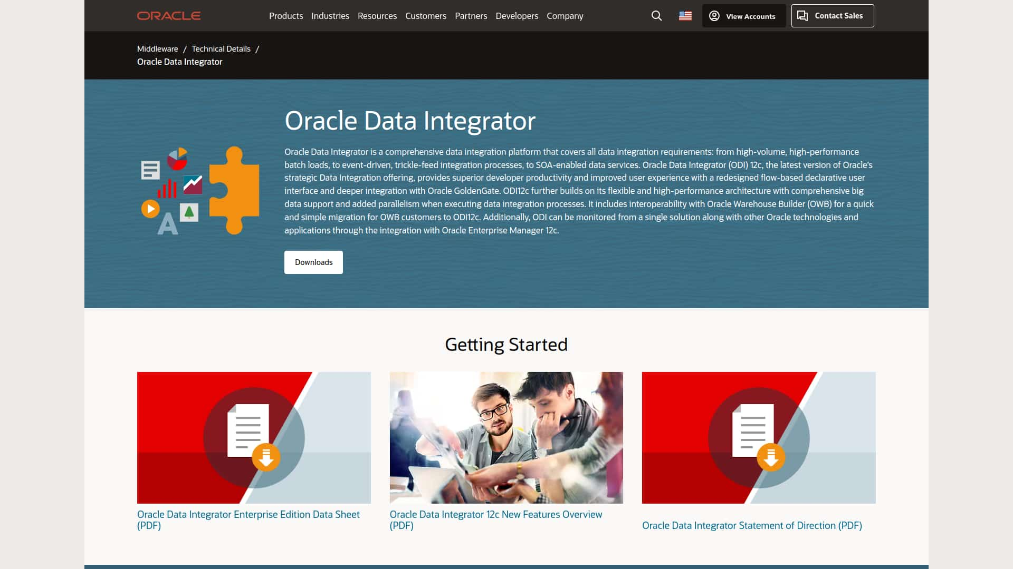
Task: Click the Oracle logo in header
Action: tap(169, 15)
